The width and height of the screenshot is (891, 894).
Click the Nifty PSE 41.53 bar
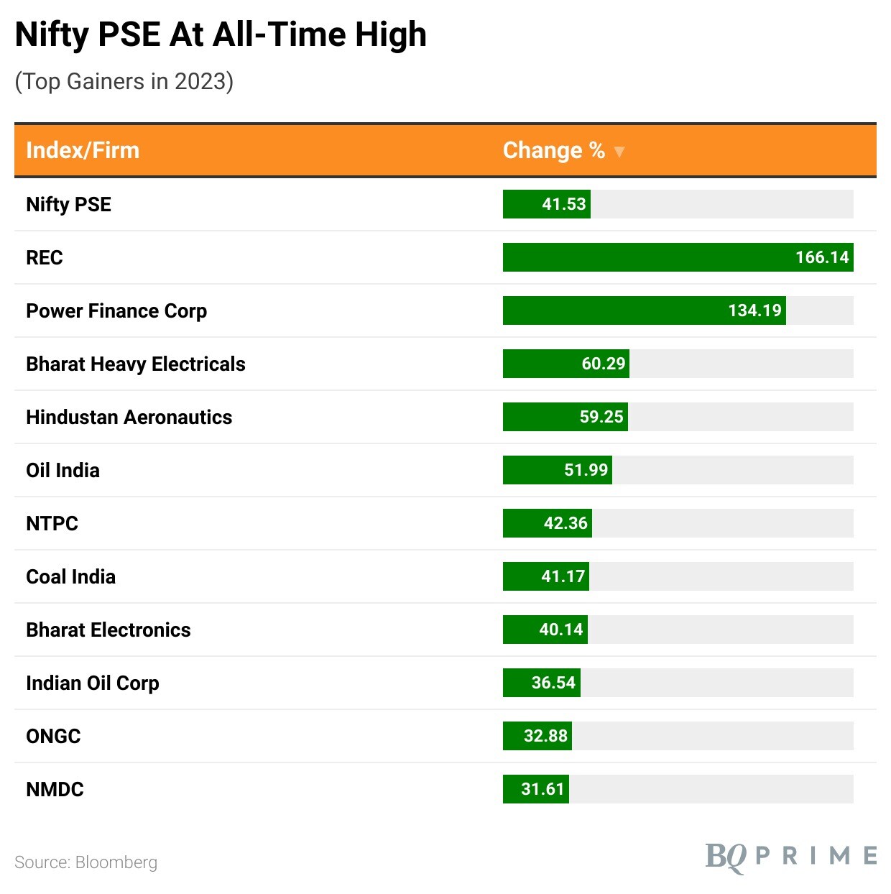(x=546, y=204)
